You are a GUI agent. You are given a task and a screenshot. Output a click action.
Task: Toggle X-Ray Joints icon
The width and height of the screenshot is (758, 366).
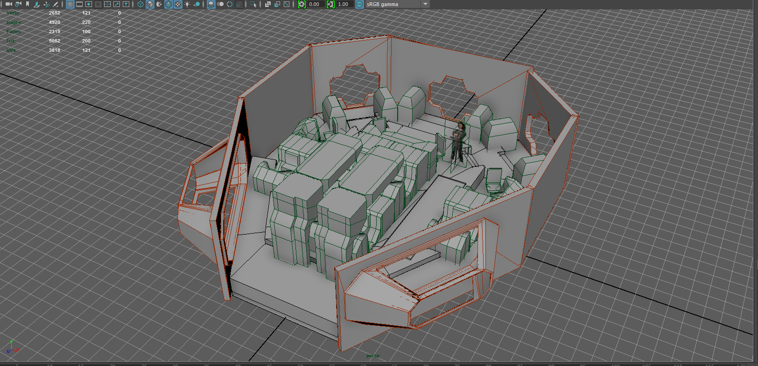[x=287, y=4]
